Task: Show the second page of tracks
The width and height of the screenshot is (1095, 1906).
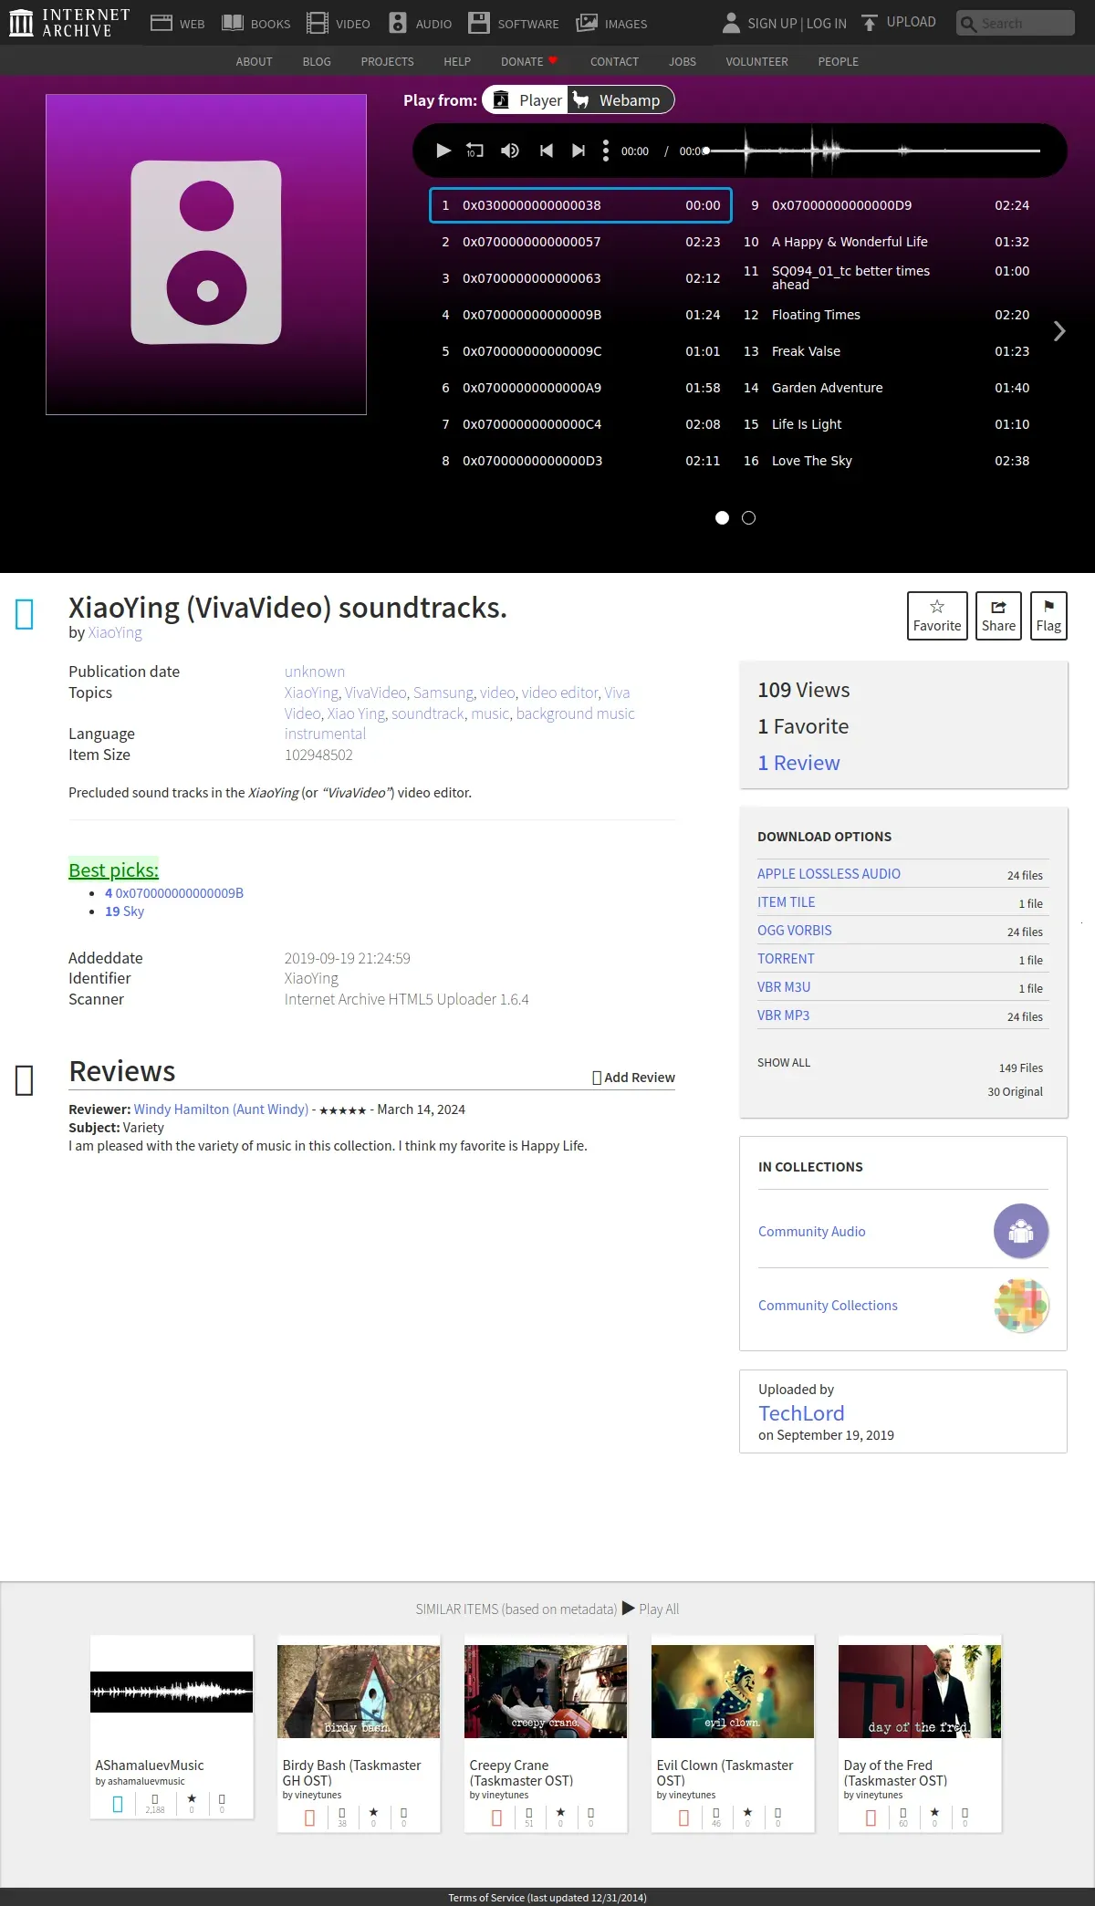Action: click(748, 517)
